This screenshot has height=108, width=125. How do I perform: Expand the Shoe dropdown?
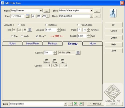click(x=91, y=11)
